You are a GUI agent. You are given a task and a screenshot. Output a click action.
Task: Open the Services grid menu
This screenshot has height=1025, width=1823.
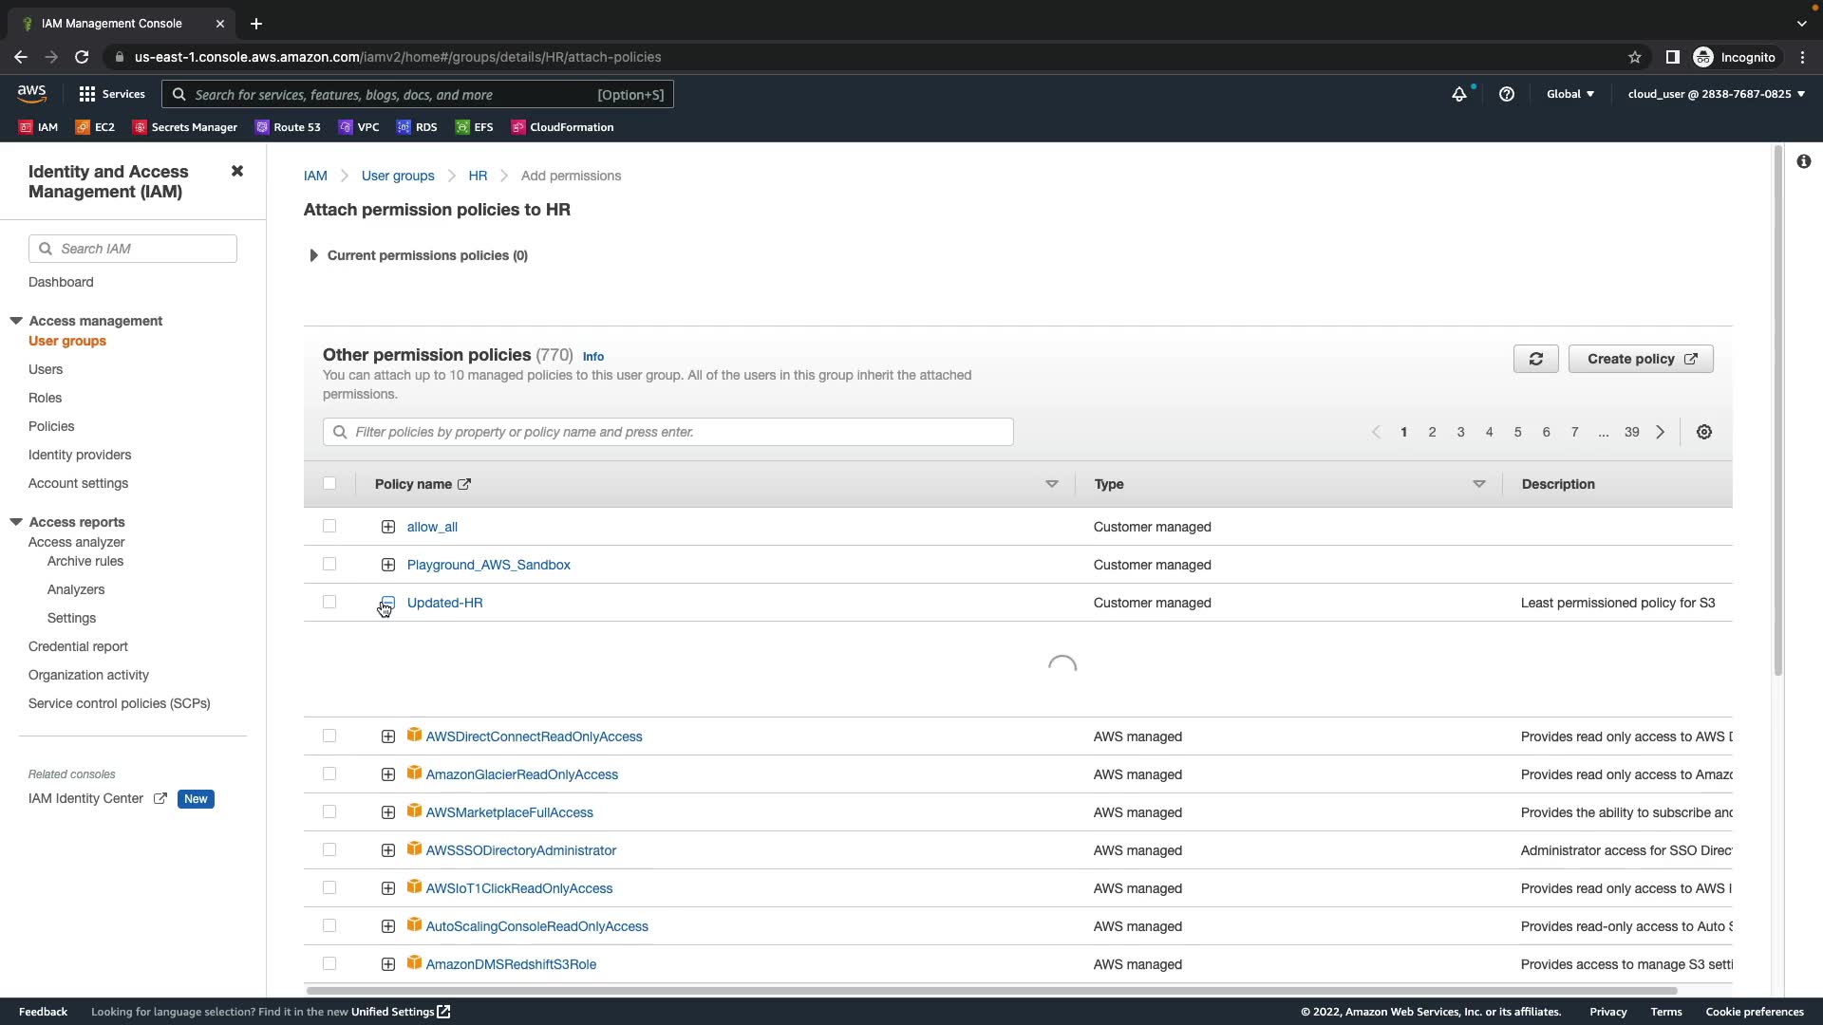tap(112, 94)
